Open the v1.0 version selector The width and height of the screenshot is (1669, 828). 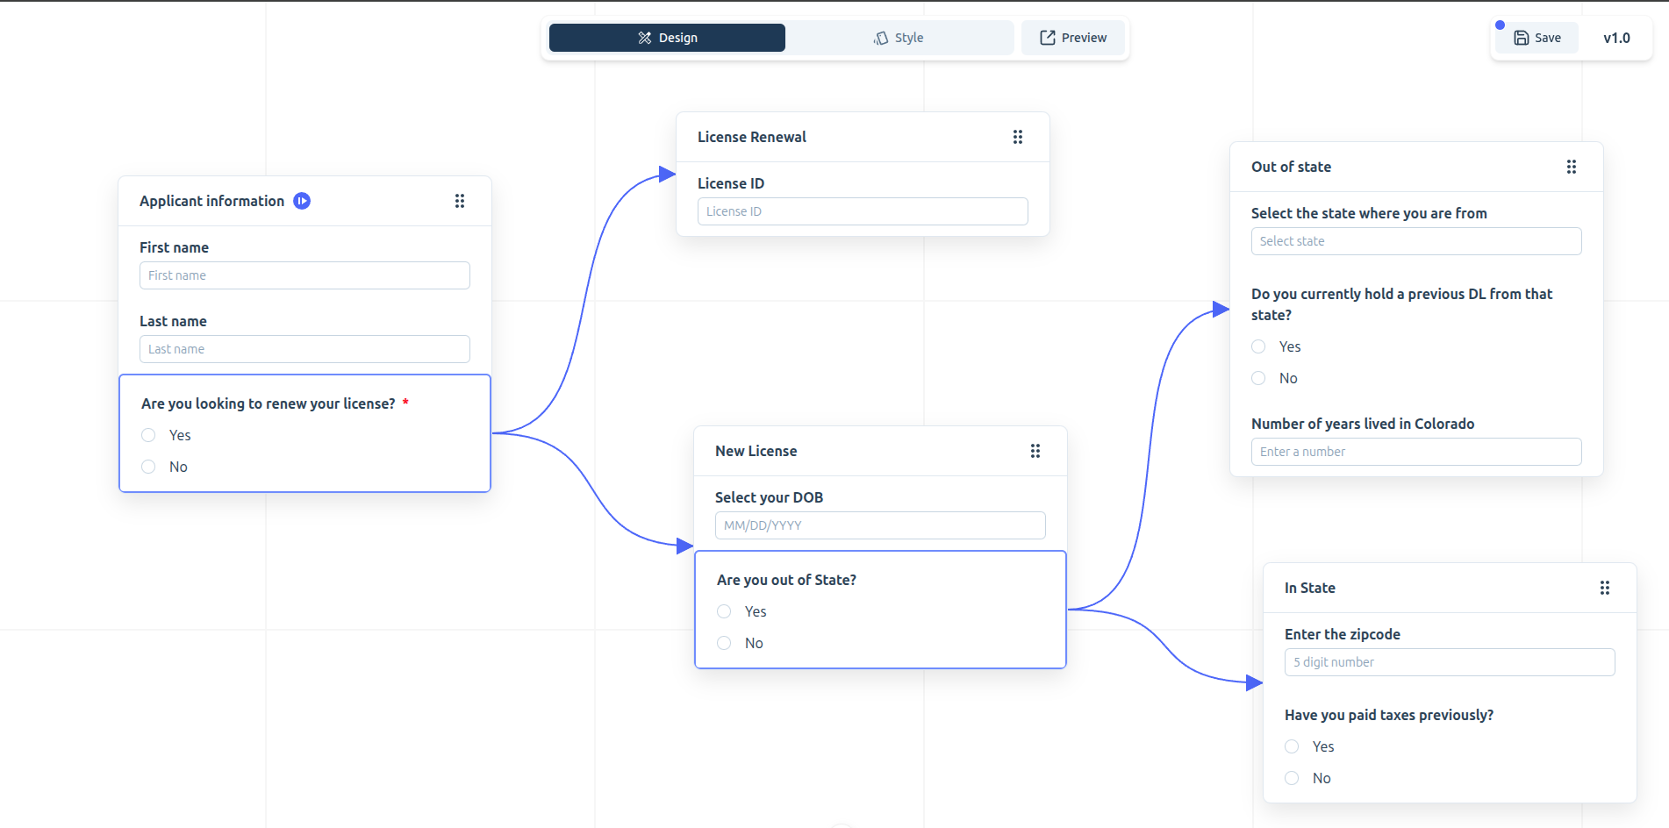(1616, 38)
